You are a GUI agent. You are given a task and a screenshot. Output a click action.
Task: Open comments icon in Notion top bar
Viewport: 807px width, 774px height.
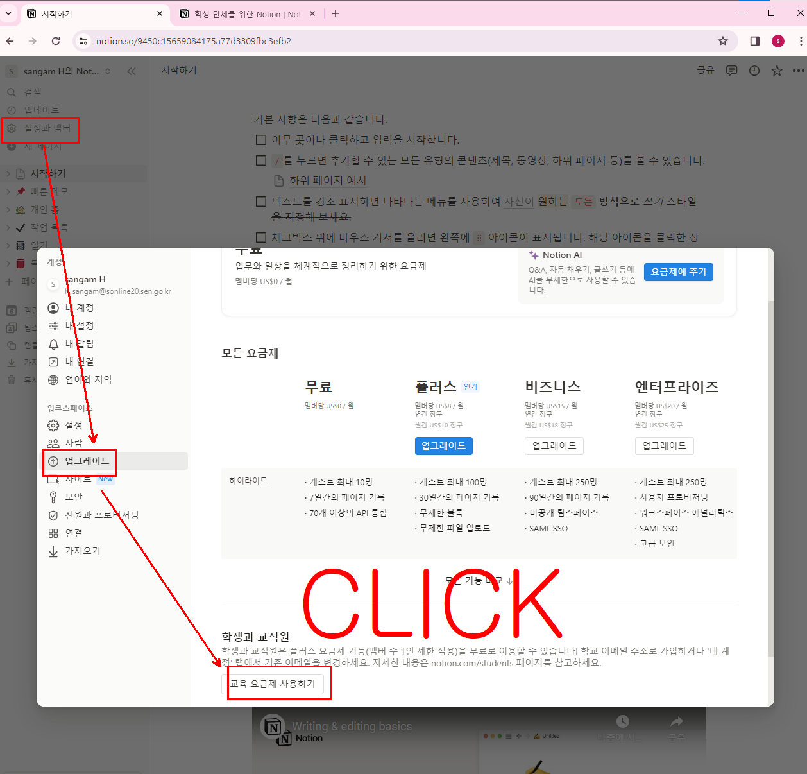731,71
